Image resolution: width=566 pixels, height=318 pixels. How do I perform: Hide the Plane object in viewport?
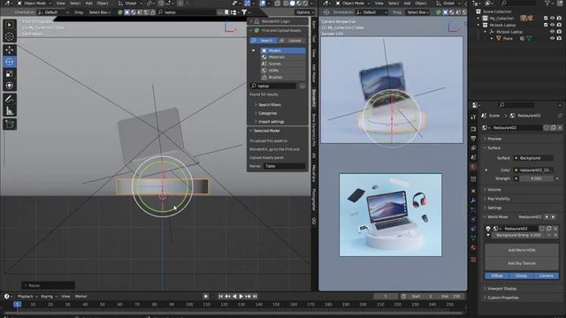point(552,38)
